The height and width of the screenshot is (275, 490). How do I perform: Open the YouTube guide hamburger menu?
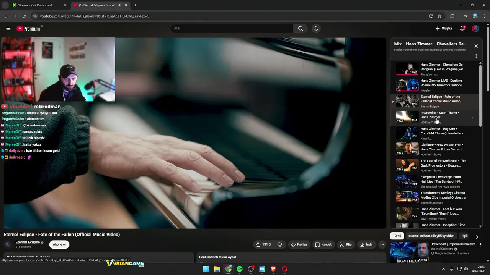coord(8,29)
